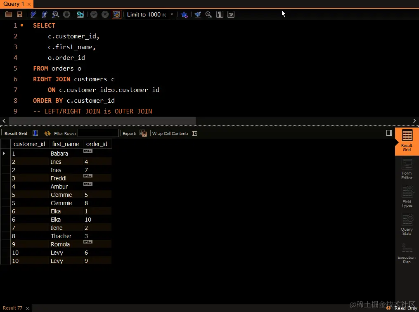Click the horizontal editor scrollbar thumb
Image resolution: width=419 pixels, height=312 pixels.
pos(102,121)
